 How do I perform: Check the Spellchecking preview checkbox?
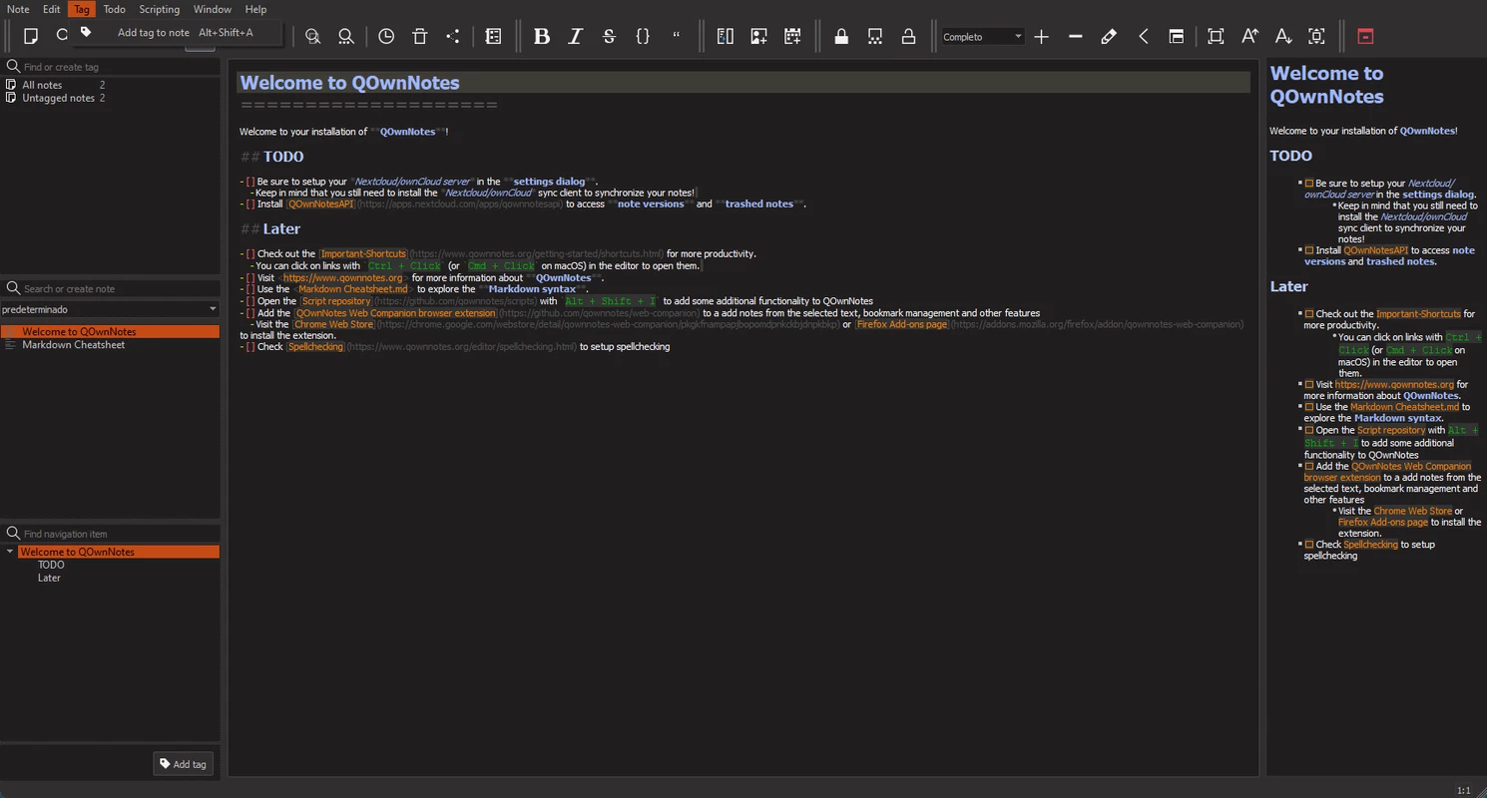coord(1309,545)
